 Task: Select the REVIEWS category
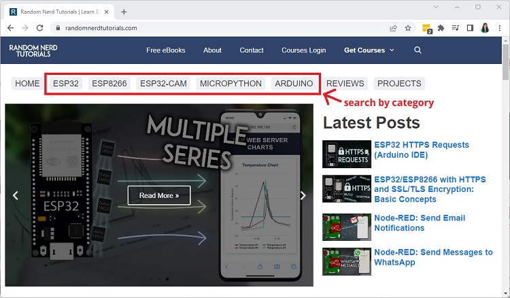pos(345,84)
